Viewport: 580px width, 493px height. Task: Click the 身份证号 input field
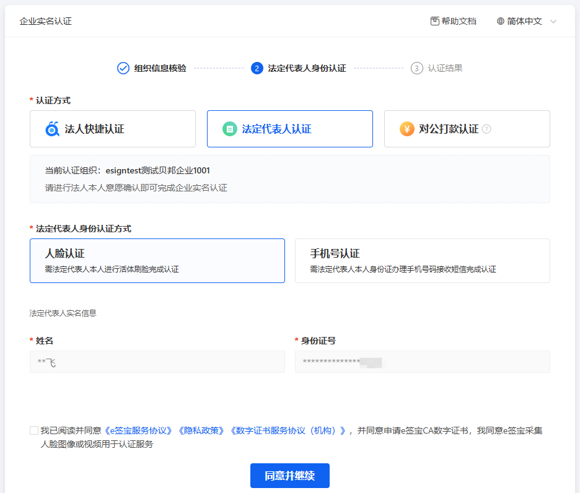(423, 362)
